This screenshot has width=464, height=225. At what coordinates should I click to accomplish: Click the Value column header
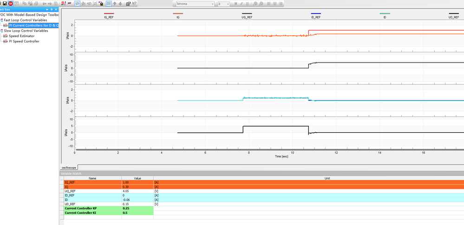(x=137, y=178)
